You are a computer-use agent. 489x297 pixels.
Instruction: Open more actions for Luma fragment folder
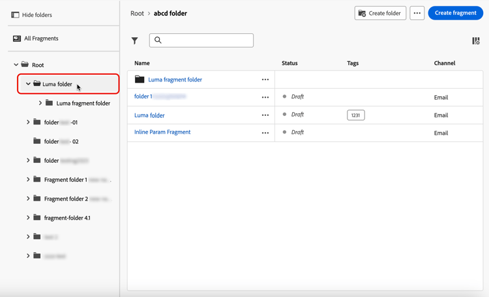click(x=265, y=79)
